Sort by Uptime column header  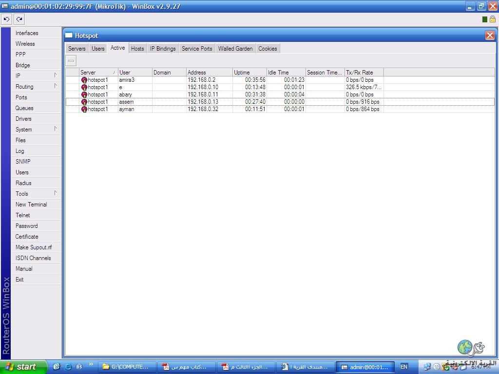[x=250, y=72]
